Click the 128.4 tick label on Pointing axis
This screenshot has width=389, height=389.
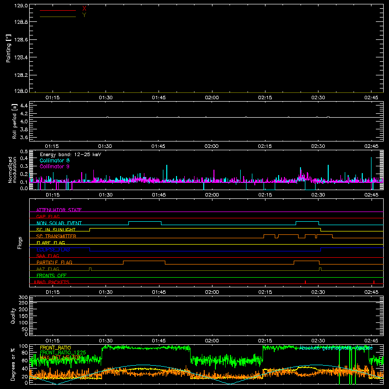21,57
